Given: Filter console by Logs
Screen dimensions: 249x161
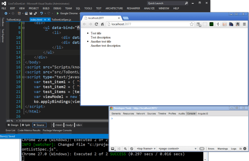Looking at the screenshot, I should click(233, 149).
